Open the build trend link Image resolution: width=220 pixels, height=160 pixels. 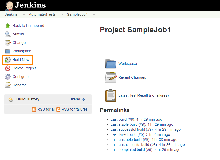[x=75, y=99]
